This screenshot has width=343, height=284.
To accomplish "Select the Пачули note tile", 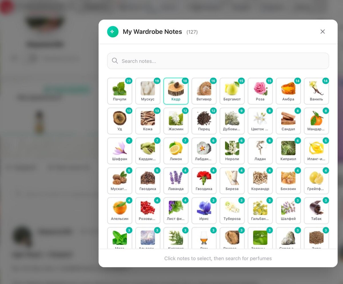I will (x=119, y=91).
